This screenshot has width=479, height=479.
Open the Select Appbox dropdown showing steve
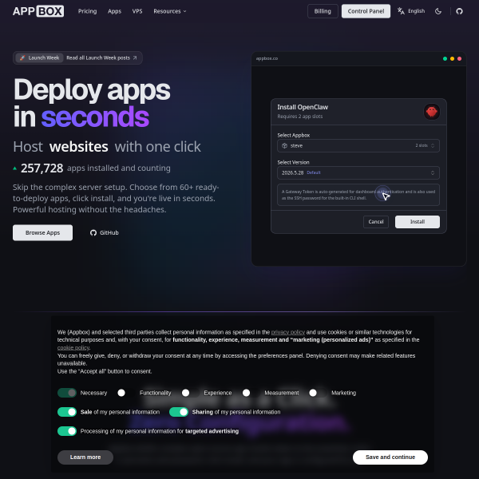click(358, 146)
